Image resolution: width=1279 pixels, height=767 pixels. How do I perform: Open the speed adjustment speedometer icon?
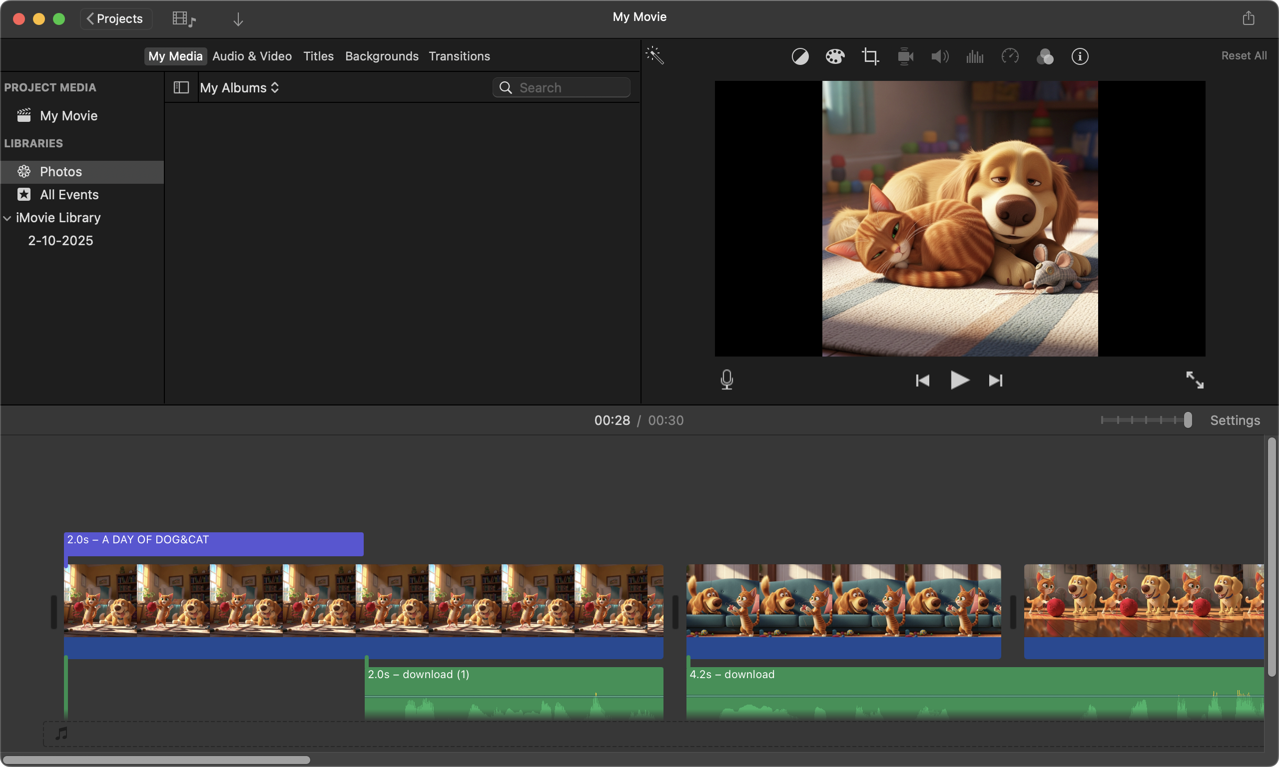pos(1010,56)
